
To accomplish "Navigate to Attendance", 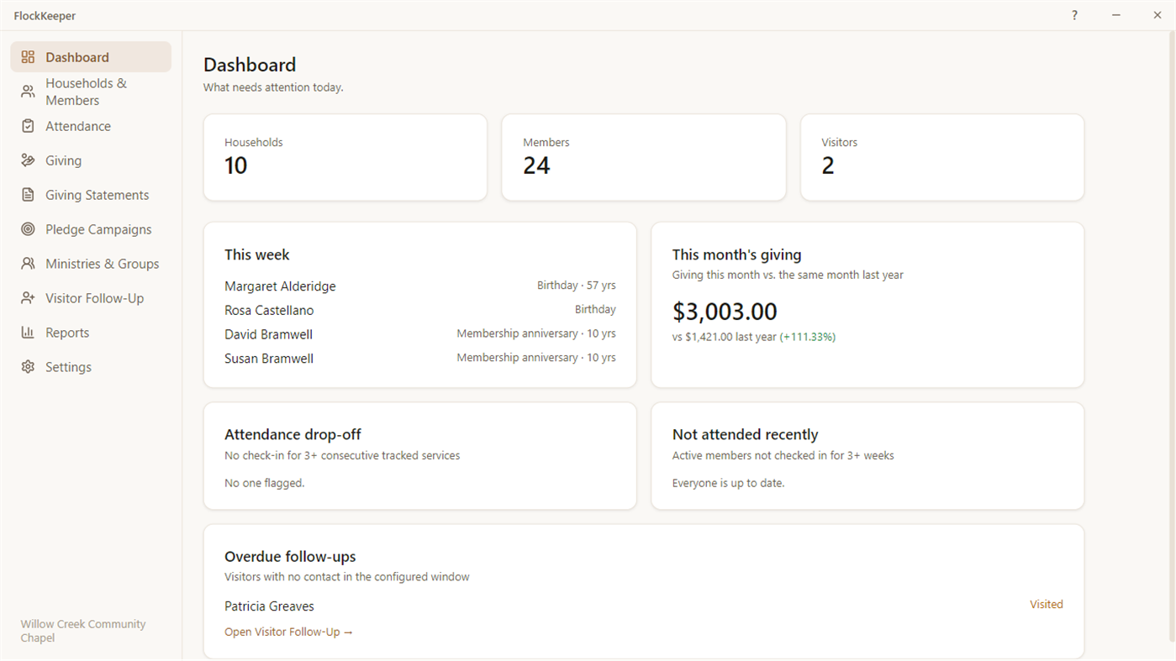I will coord(91,126).
